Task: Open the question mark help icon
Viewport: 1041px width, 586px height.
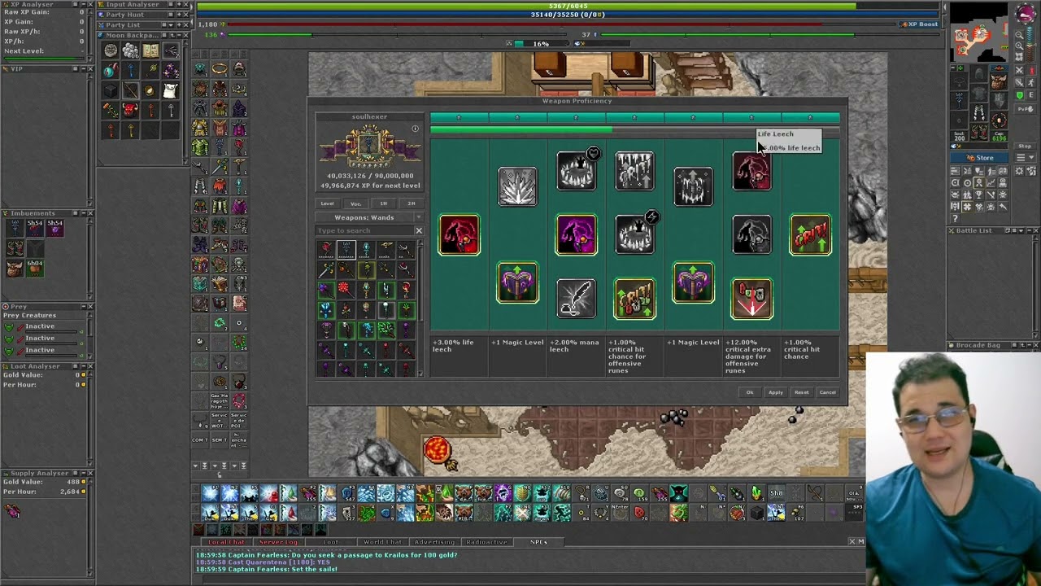Action: point(956,218)
